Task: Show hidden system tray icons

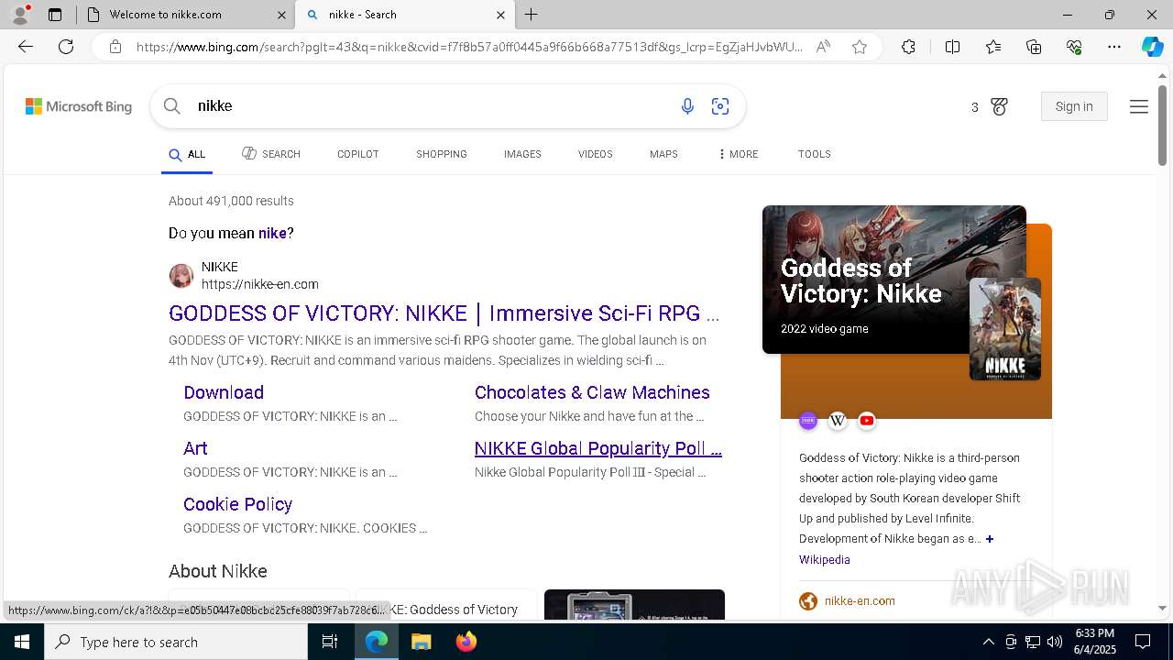Action: pyautogui.click(x=988, y=642)
